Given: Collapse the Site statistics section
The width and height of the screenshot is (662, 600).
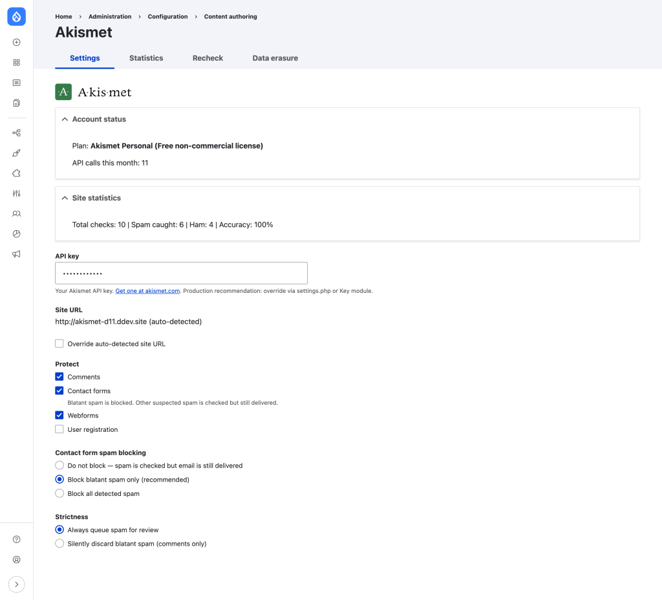Looking at the screenshot, I should pos(92,198).
